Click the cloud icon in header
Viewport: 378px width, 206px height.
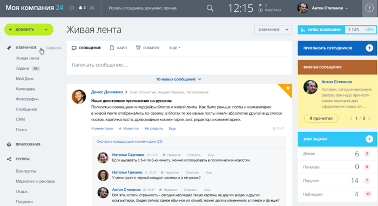pos(92,8)
